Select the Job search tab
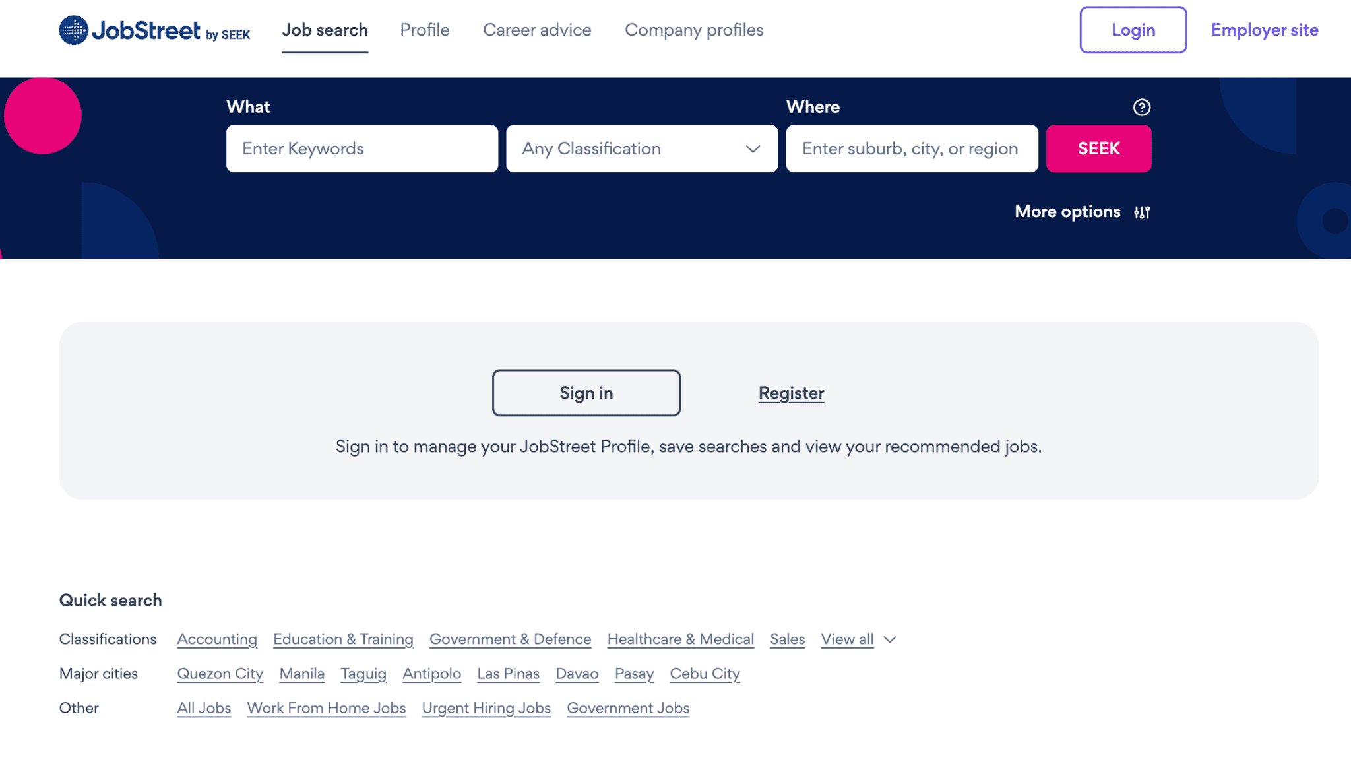 pos(325,30)
